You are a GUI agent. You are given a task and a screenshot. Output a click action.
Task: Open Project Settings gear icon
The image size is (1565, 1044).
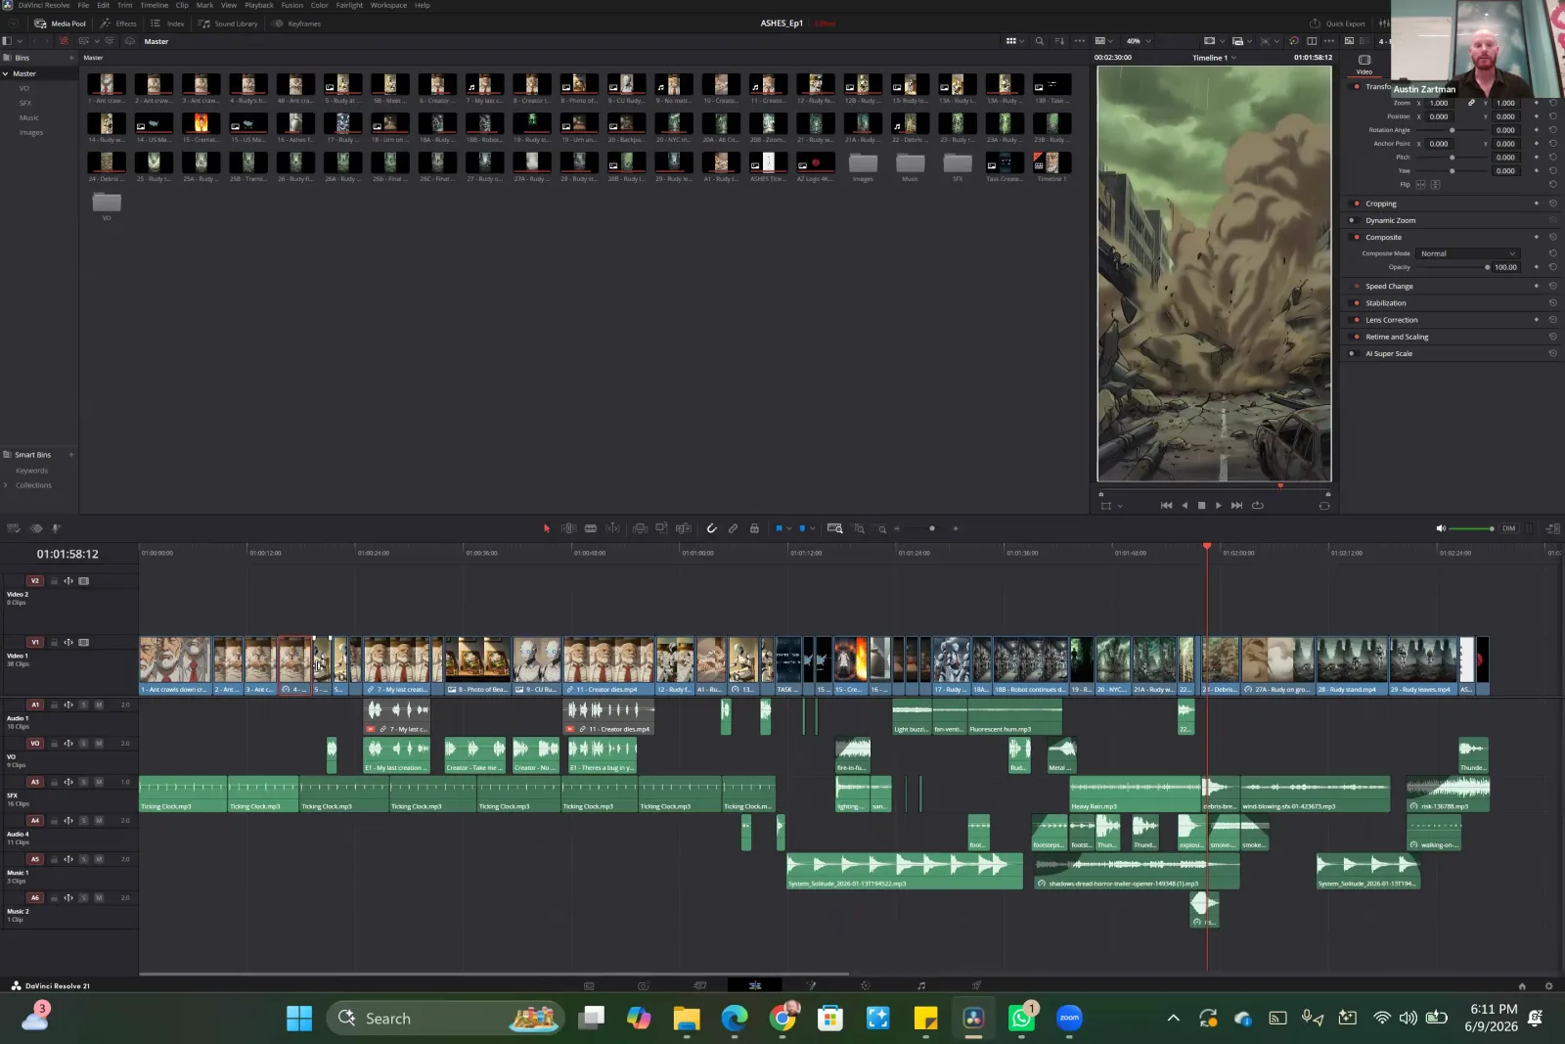point(1548,985)
